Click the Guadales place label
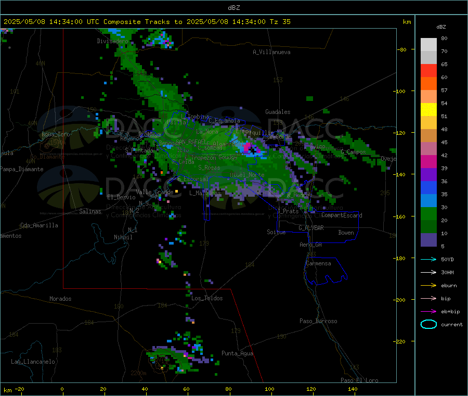The width and height of the screenshot is (468, 396). point(278,112)
